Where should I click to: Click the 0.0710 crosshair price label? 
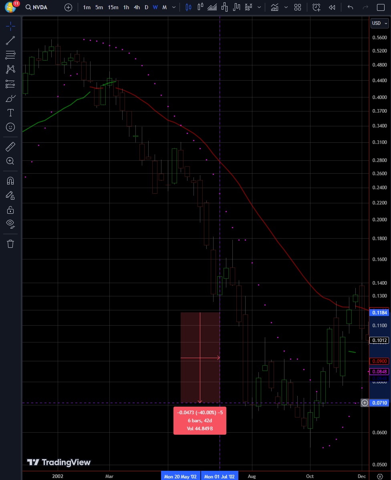pyautogui.click(x=379, y=403)
